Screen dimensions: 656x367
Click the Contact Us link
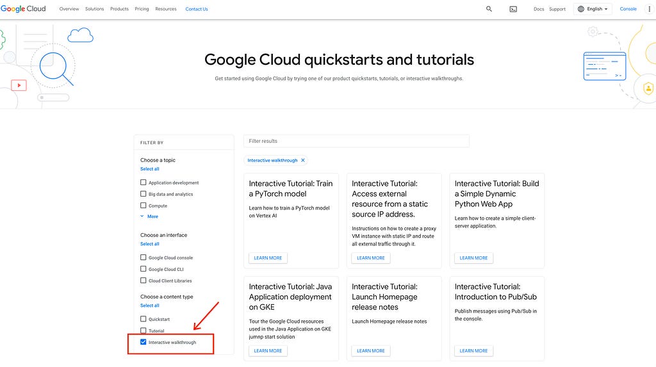point(197,9)
